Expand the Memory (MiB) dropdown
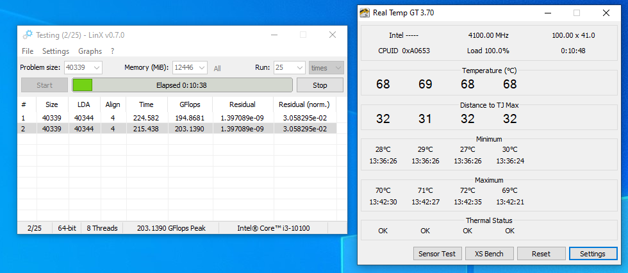This screenshot has width=628, height=273. coord(202,68)
